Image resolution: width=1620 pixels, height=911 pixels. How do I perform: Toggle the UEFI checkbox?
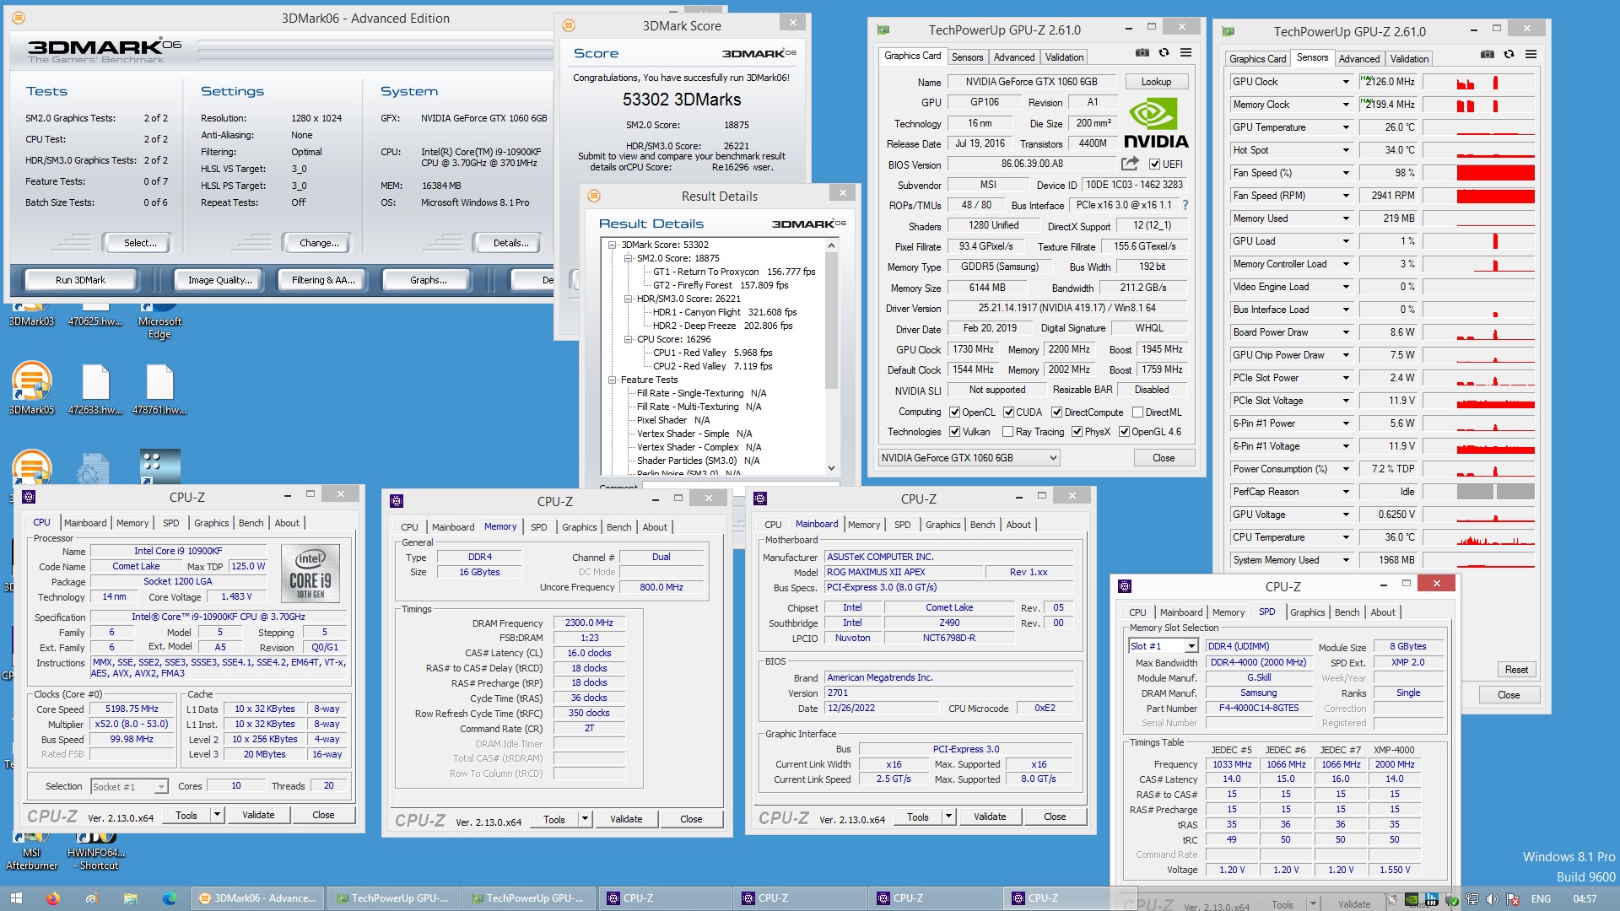coord(1154,164)
